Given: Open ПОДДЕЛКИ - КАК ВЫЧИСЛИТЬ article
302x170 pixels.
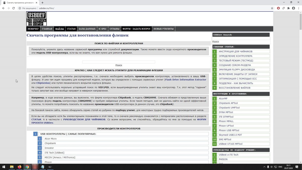Looking at the screenshot, I should coord(243,83).
